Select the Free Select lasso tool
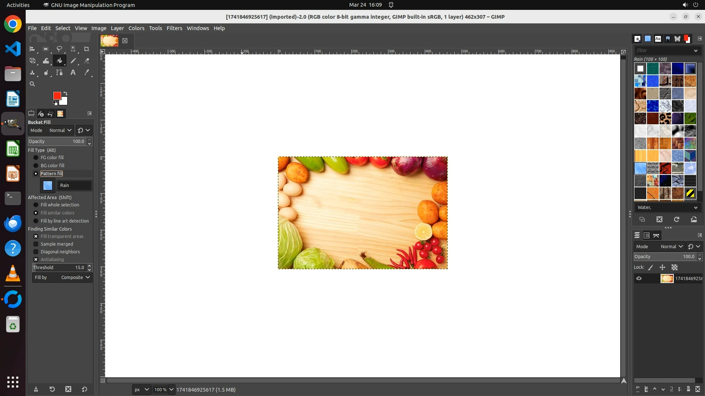The height and width of the screenshot is (396, 705). (59, 49)
